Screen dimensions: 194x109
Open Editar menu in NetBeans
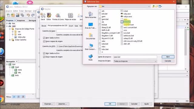(x=15, y=11)
